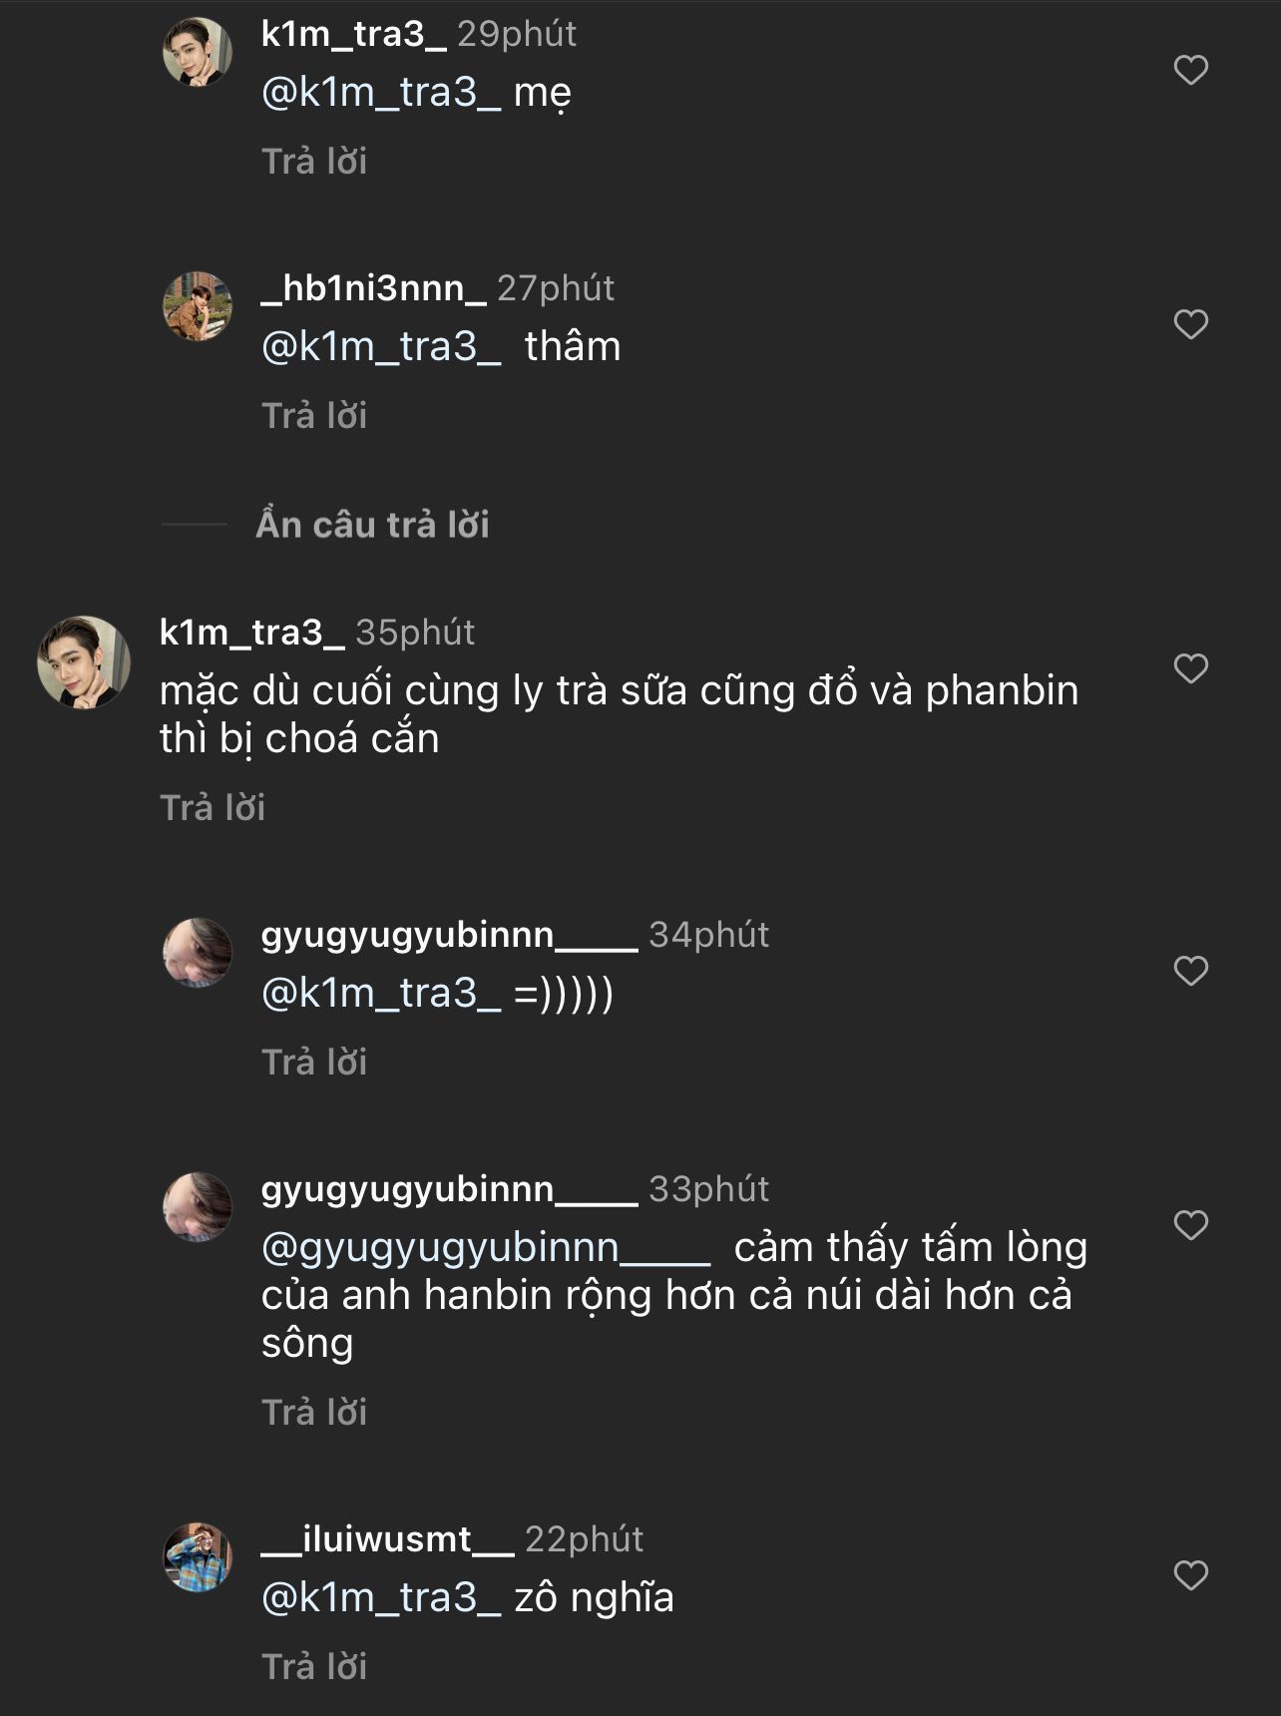This screenshot has width=1281, height=1716.
Task: Reply to gyugyugyubinnn's '=)))))' comment
Action: (314, 1063)
